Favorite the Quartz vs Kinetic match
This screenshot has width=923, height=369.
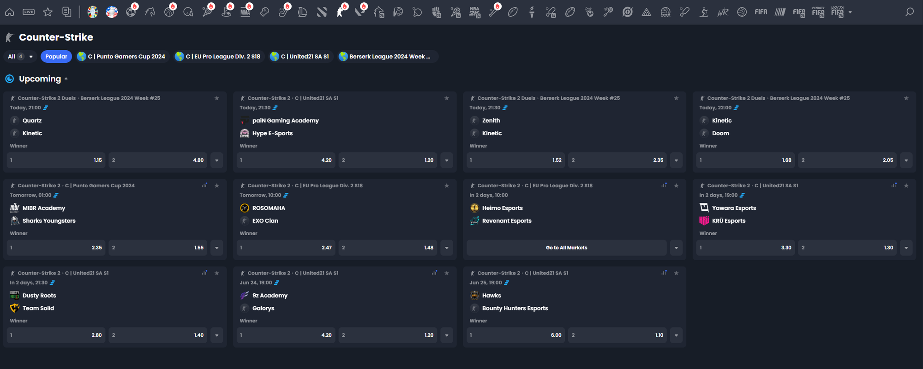pyautogui.click(x=217, y=98)
